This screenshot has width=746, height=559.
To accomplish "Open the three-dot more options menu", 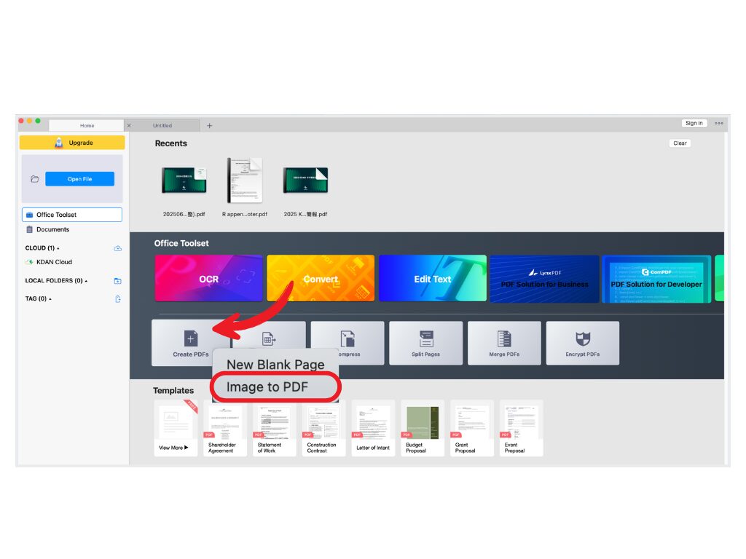I will pos(719,124).
